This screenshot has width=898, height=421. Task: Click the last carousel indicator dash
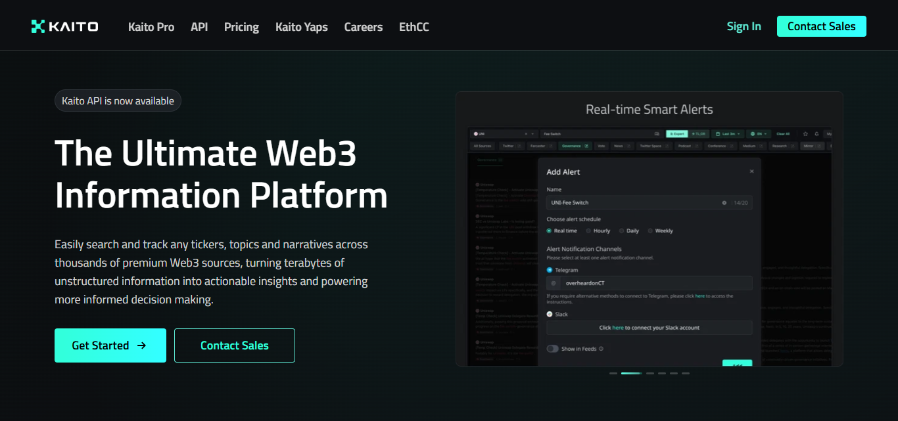686,373
